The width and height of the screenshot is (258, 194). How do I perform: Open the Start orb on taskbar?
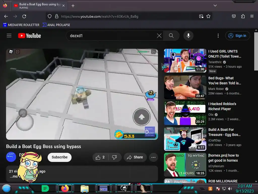pyautogui.click(x=6, y=189)
